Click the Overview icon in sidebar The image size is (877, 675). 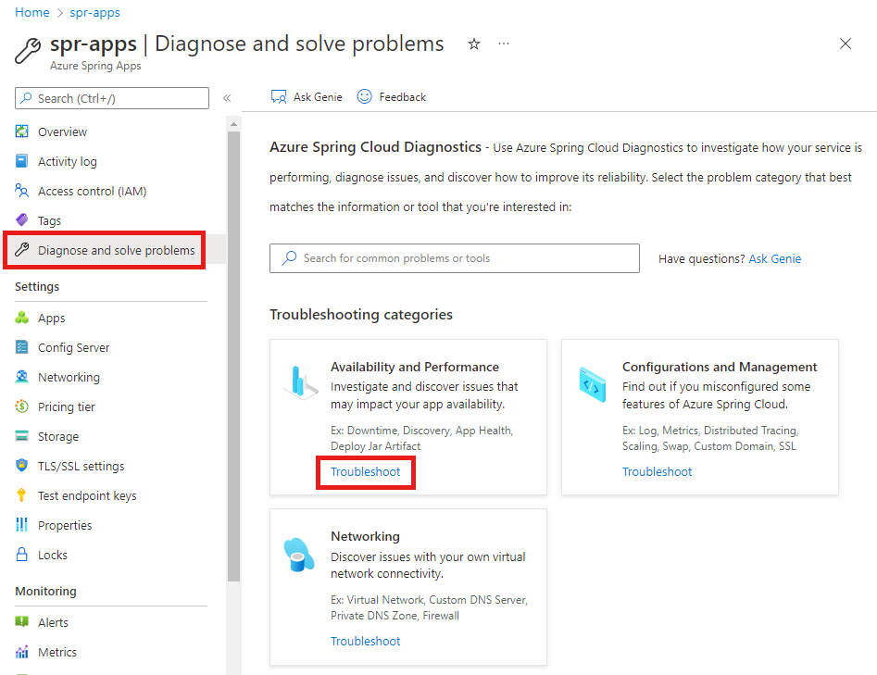[x=22, y=131]
